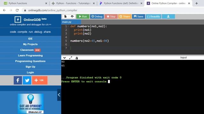
Task: Start the Debug session
Action: point(97,16)
